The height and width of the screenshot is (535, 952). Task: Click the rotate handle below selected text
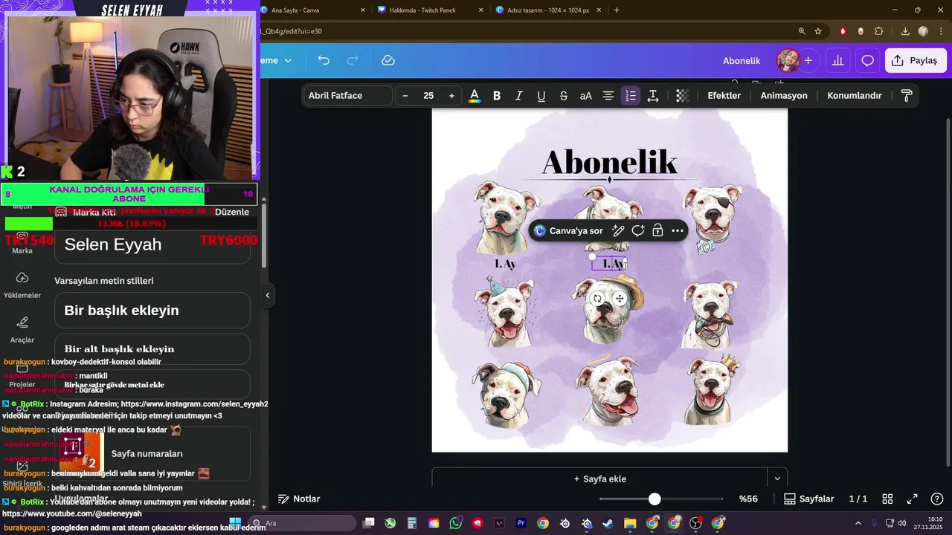597,299
